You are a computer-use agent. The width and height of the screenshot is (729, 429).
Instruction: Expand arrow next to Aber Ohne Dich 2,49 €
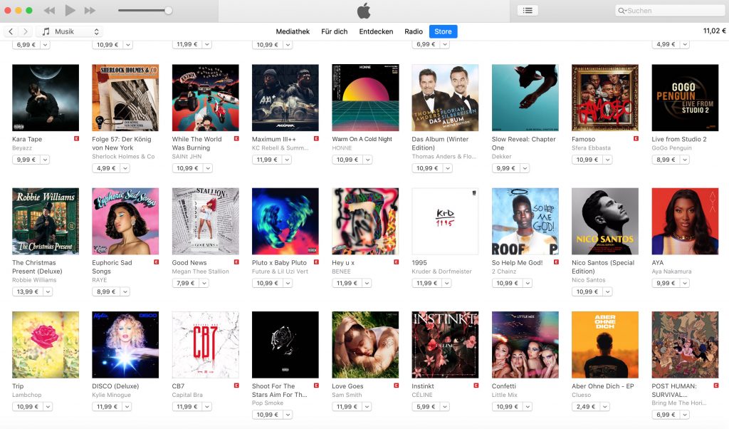pos(604,407)
